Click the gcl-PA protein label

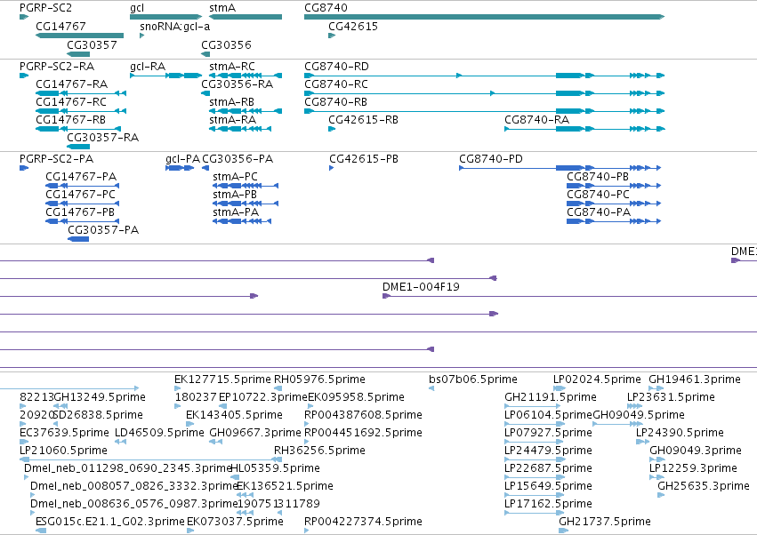[x=182, y=159]
